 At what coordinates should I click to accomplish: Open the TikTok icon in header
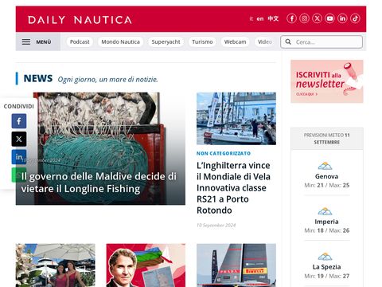(355, 18)
